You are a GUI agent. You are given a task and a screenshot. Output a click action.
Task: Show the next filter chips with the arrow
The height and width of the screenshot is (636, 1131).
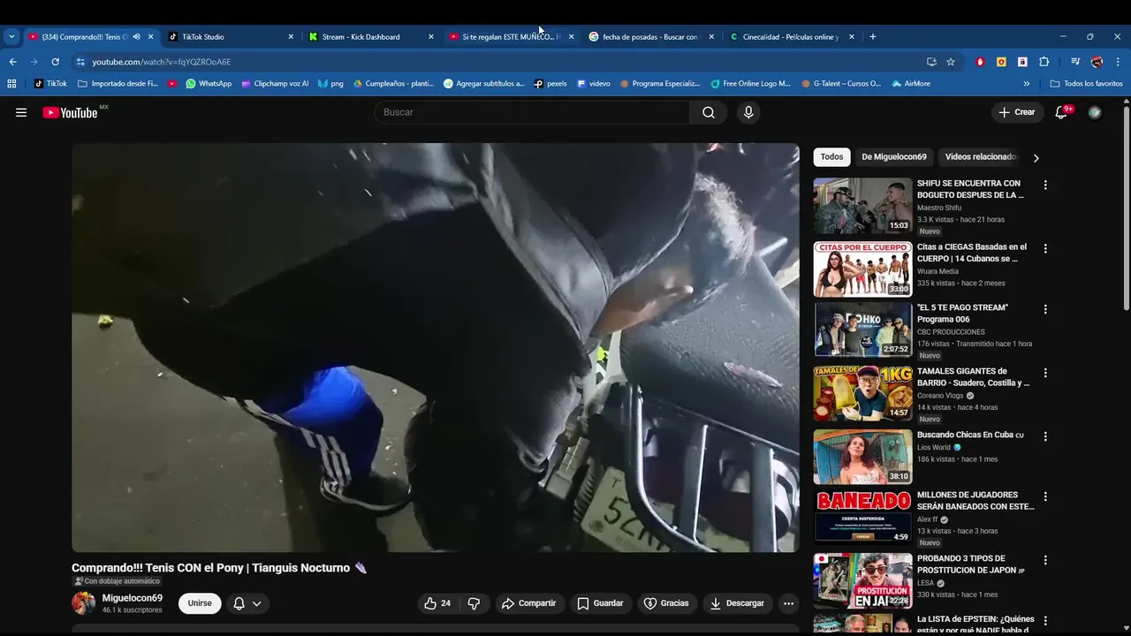tap(1036, 158)
